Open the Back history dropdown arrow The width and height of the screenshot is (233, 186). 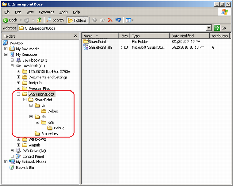21,20
